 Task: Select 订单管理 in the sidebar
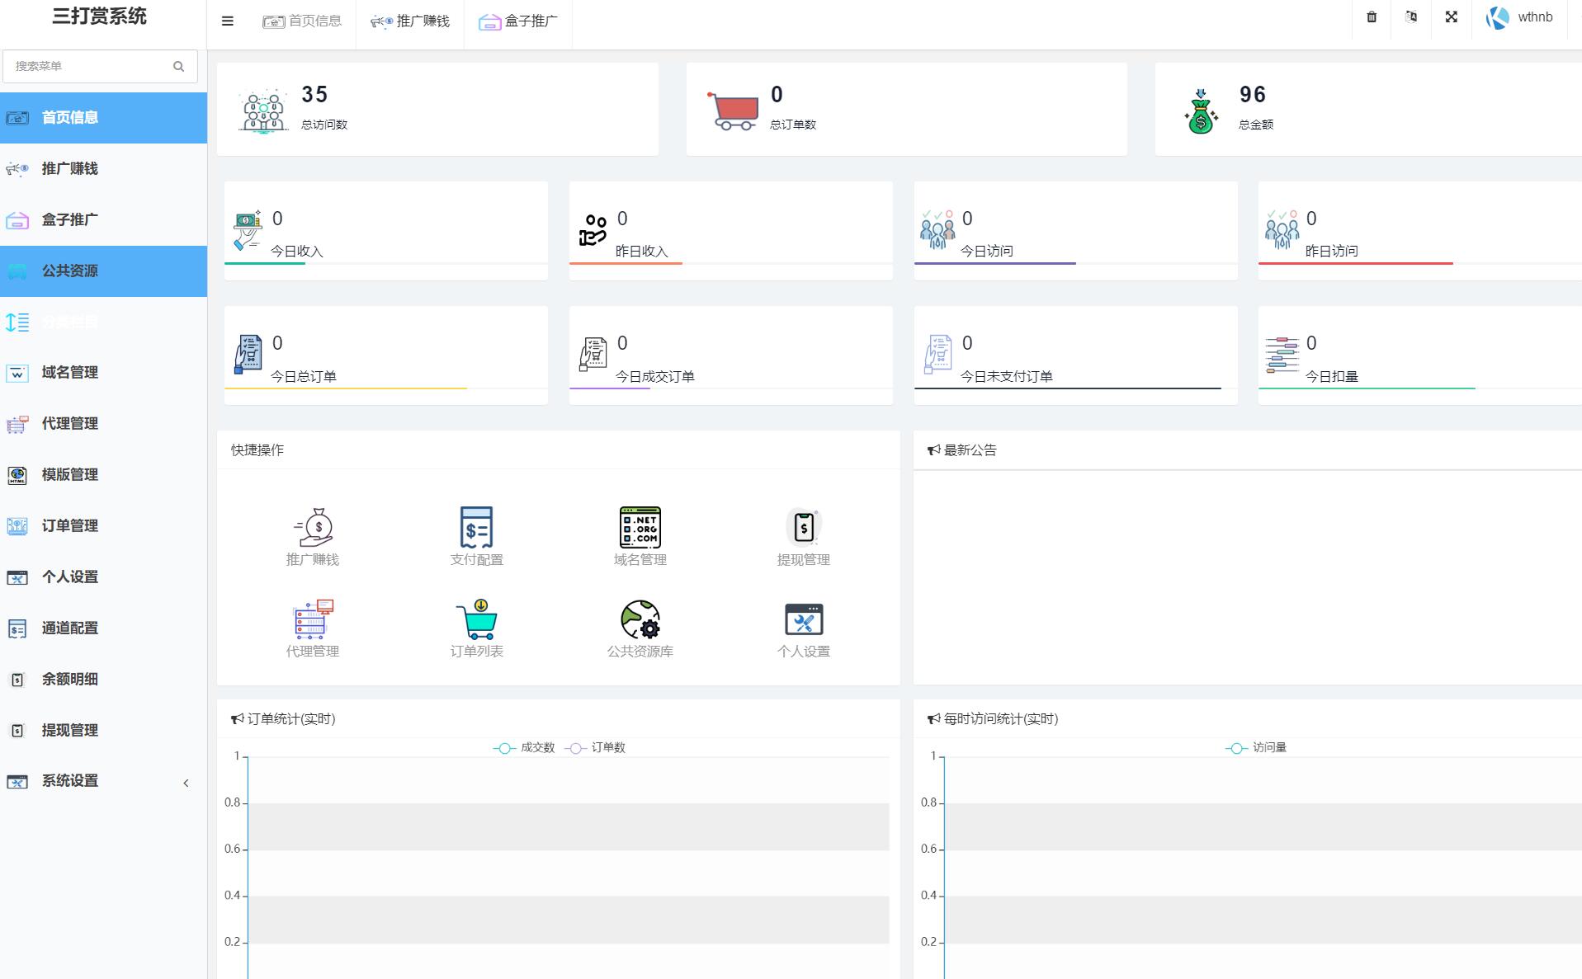(70, 526)
